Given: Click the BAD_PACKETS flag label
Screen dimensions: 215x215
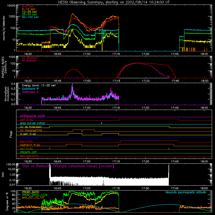Looking at the screenshot, I should (29, 156).
